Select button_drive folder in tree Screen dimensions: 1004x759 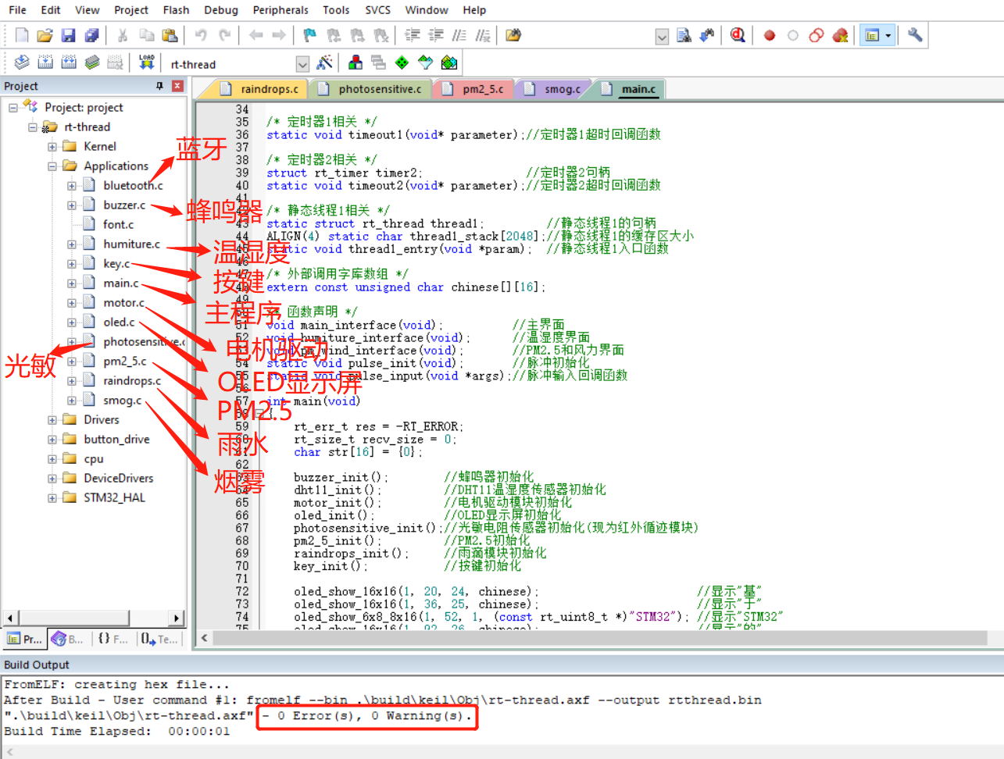pos(116,440)
